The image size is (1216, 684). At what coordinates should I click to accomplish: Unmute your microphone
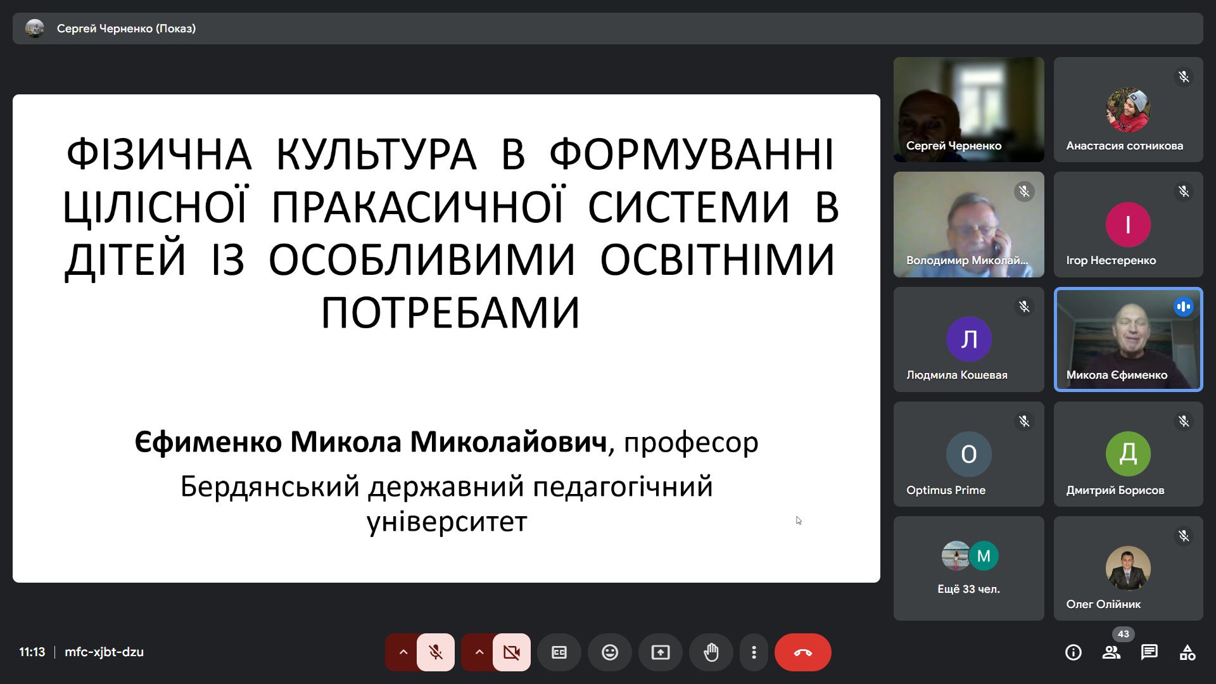point(436,652)
